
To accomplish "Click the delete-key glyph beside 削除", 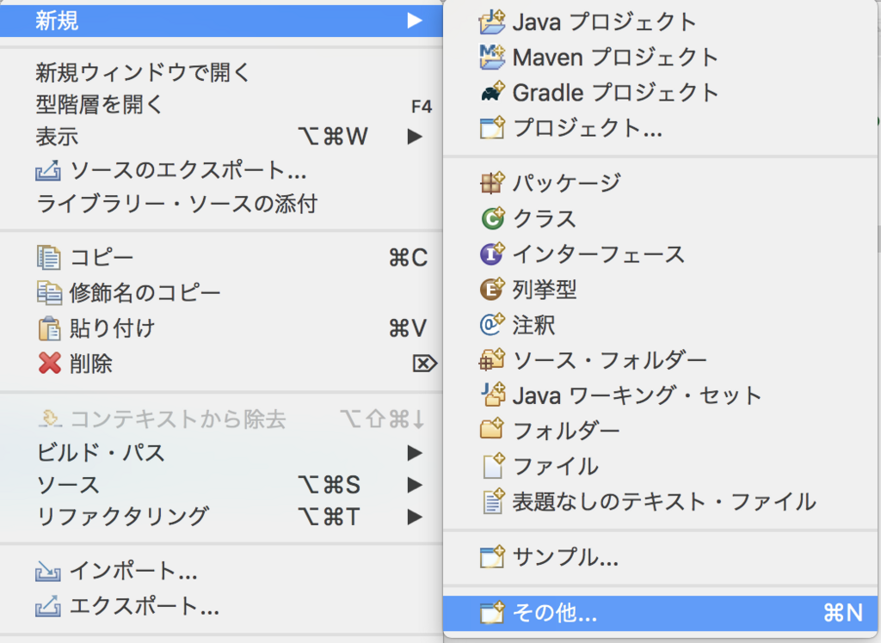I will pyautogui.click(x=425, y=364).
